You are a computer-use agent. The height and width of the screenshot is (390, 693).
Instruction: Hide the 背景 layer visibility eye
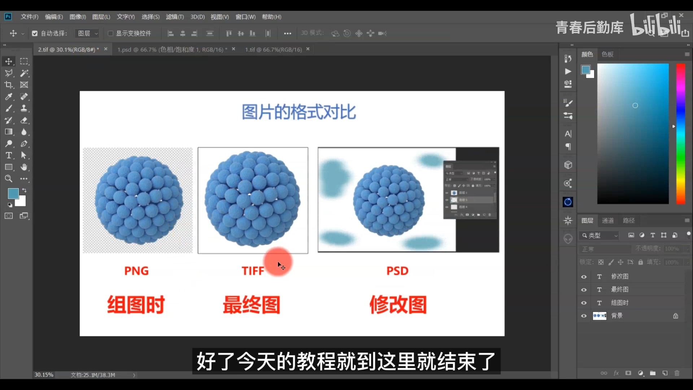pyautogui.click(x=584, y=316)
